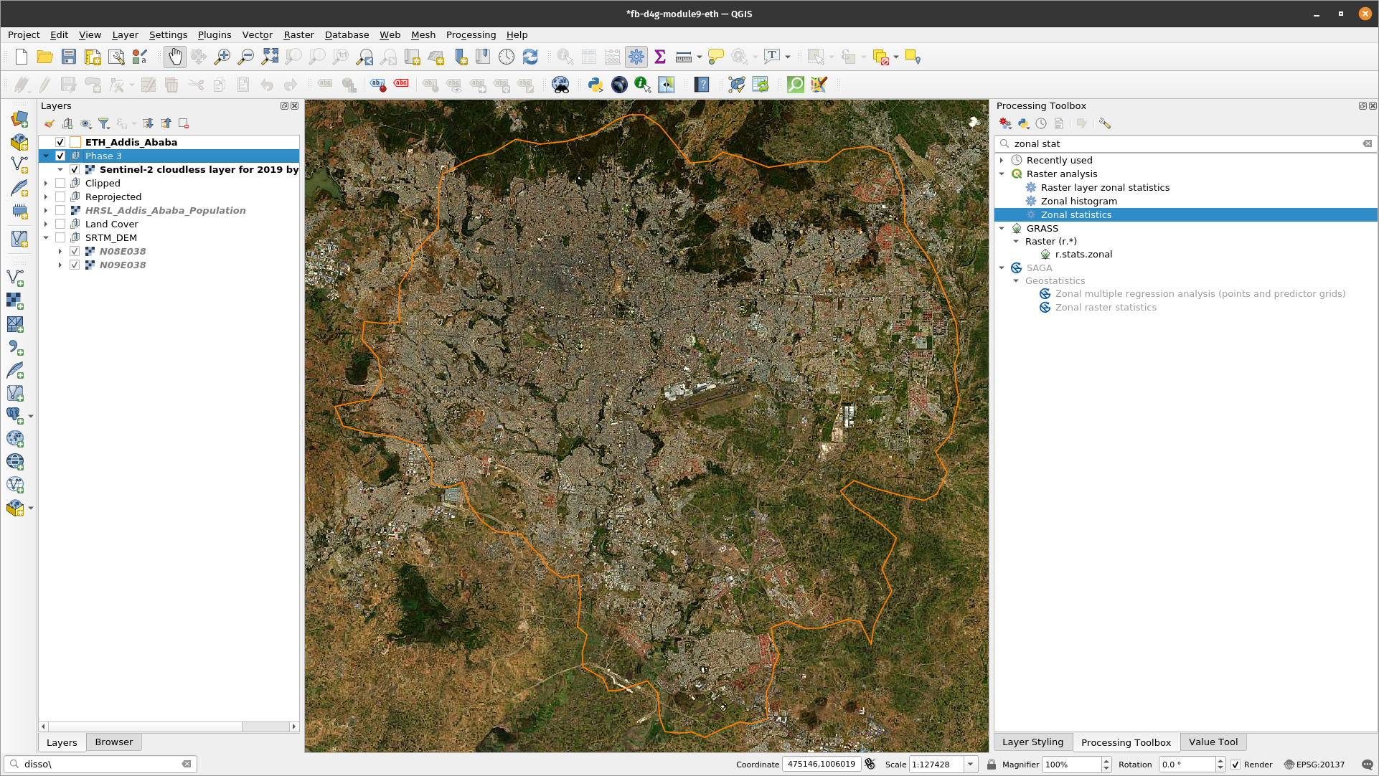This screenshot has height=776, width=1379.
Task: Click Manage Map Themes eye icon
Action: pyautogui.click(x=86, y=123)
